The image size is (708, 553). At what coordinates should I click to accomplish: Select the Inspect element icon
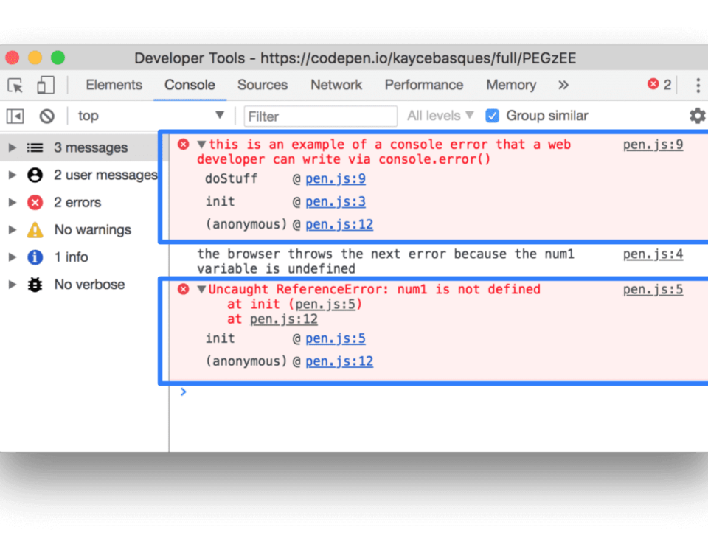tap(14, 85)
